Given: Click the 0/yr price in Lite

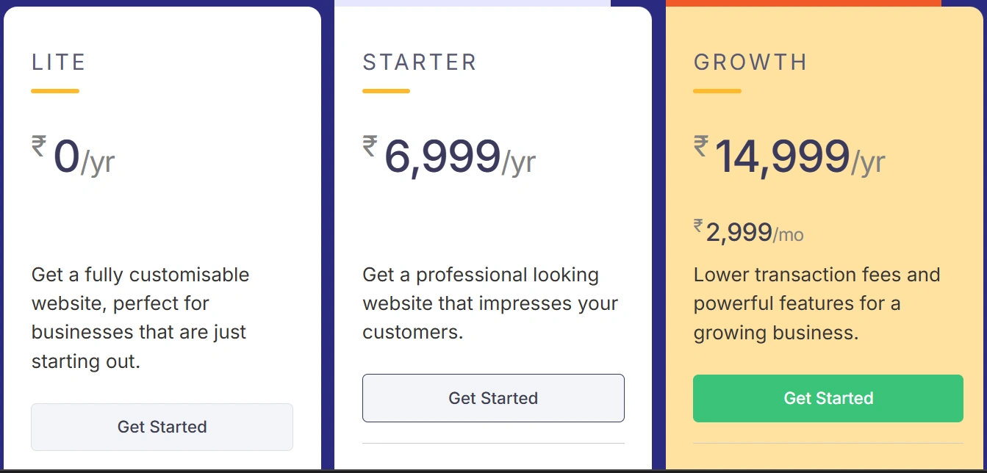Looking at the screenshot, I should click(83, 158).
